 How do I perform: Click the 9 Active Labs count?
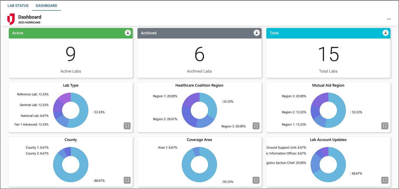(x=71, y=54)
